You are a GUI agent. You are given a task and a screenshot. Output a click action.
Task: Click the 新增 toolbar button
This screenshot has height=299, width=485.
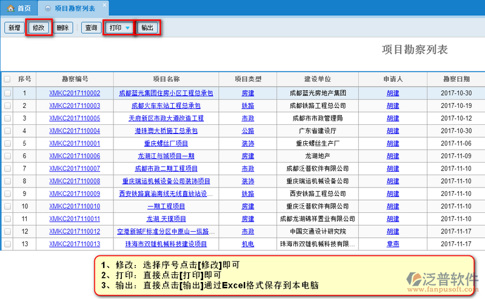(13, 28)
